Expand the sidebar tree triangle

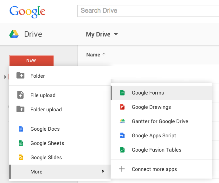point(5,77)
